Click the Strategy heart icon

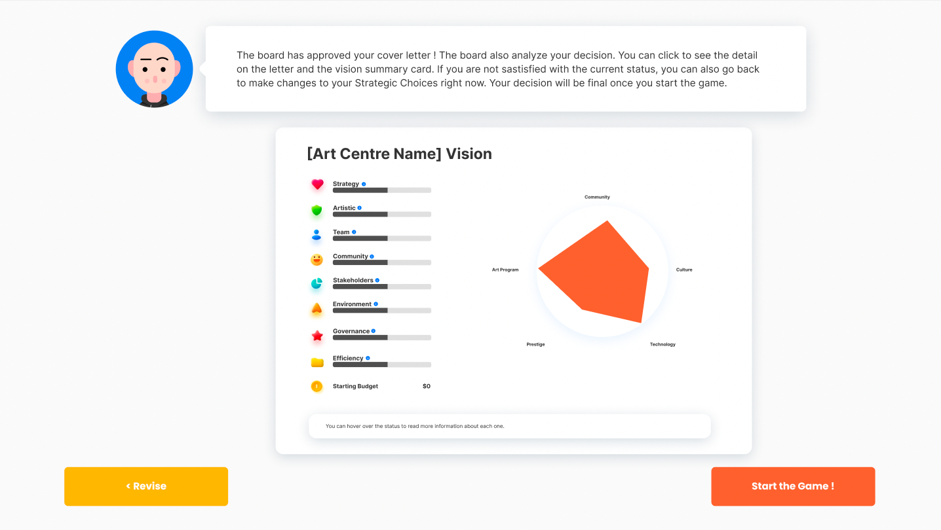pos(317,185)
